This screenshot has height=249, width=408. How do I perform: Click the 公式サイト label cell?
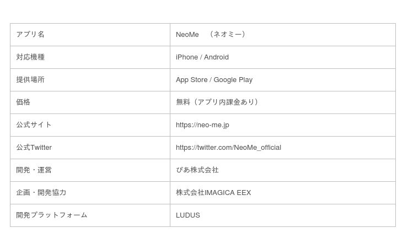pyautogui.click(x=34, y=125)
